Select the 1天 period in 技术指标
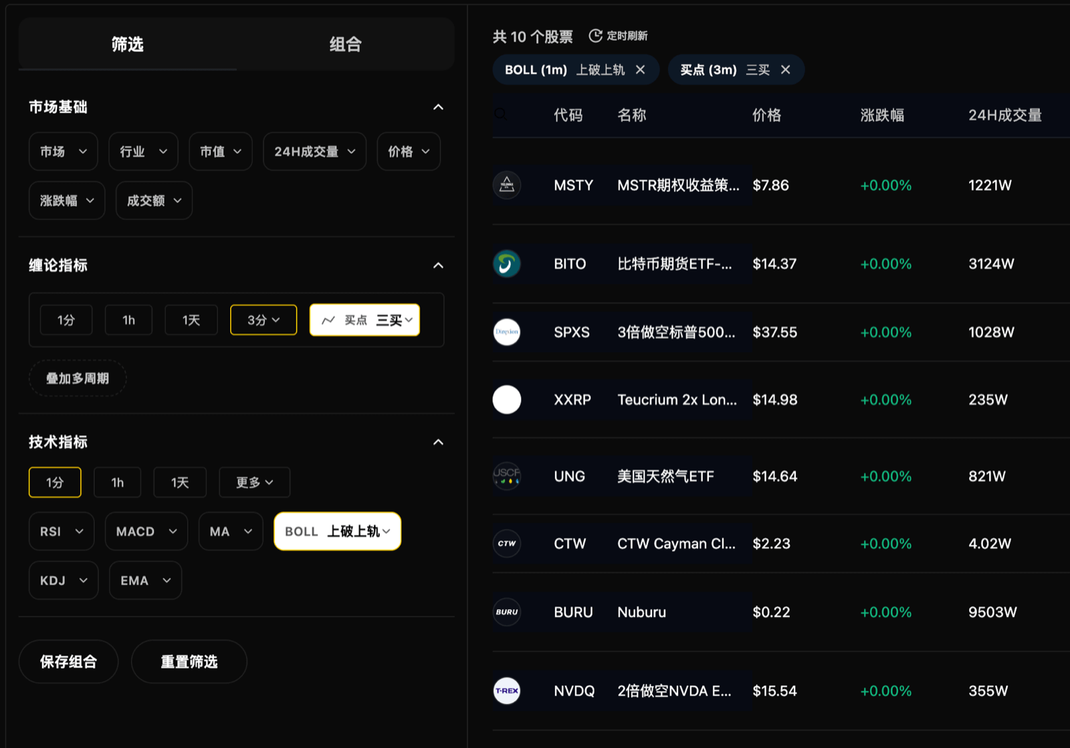Screen dimensions: 1070x748 tap(180, 482)
